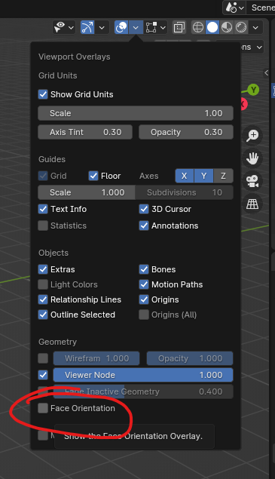
Task: Toggle X-ray icon in header
Action: pyautogui.click(x=179, y=27)
